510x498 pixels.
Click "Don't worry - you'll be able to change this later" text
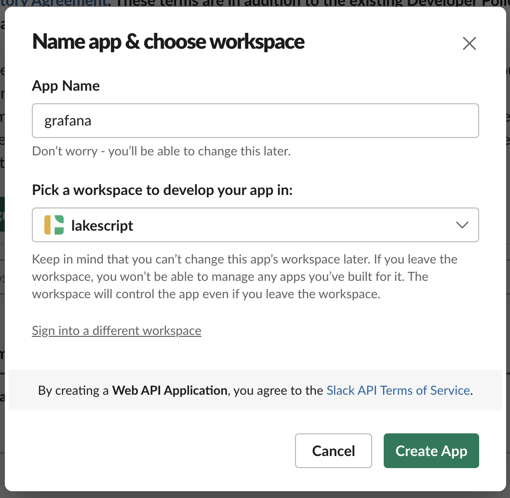pos(161,151)
